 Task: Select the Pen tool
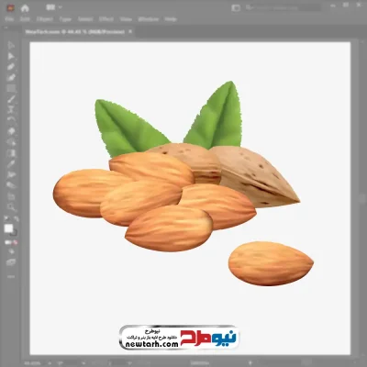pos(11,67)
